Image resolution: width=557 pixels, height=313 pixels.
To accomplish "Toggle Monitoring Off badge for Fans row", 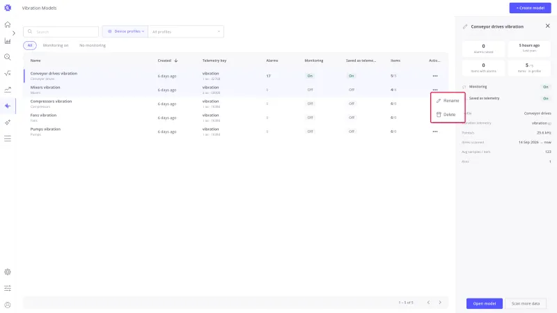I will 310,118.
